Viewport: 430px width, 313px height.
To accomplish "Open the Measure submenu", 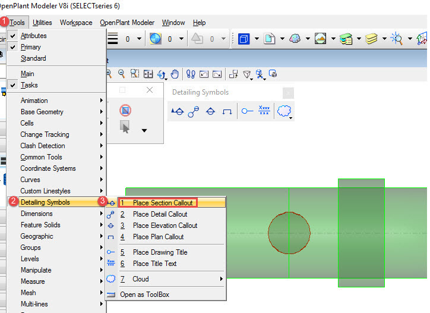I will [56, 281].
